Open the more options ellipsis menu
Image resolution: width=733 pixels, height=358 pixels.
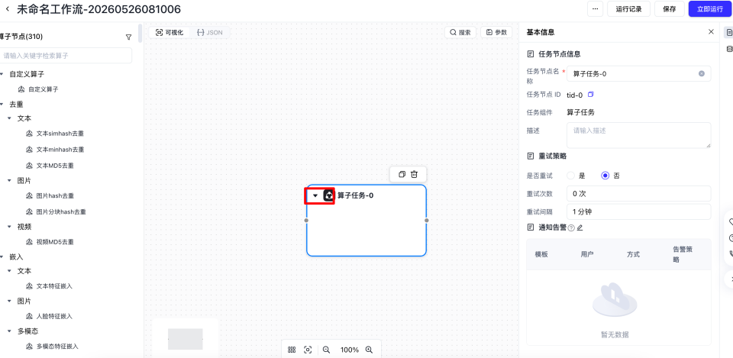595,9
